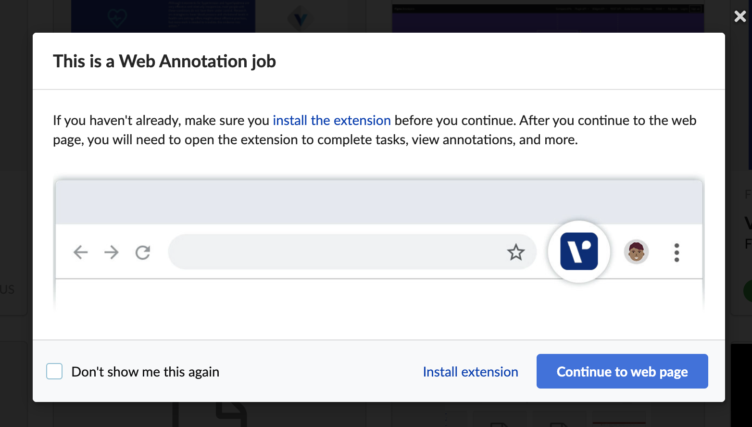The image size is (752, 427).
Task: Open the three-dot browser menu icon
Action: coord(677,252)
